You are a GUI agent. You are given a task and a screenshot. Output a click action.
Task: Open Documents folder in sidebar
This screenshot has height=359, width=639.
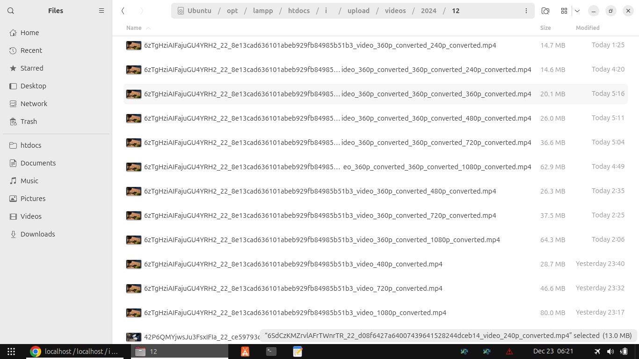(56, 163)
